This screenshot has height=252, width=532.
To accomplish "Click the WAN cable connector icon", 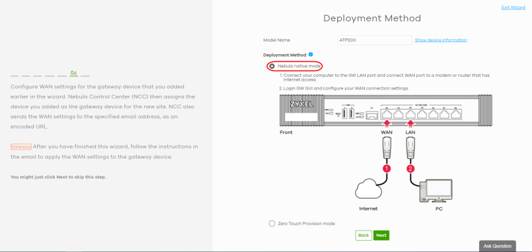I will [388, 149].
